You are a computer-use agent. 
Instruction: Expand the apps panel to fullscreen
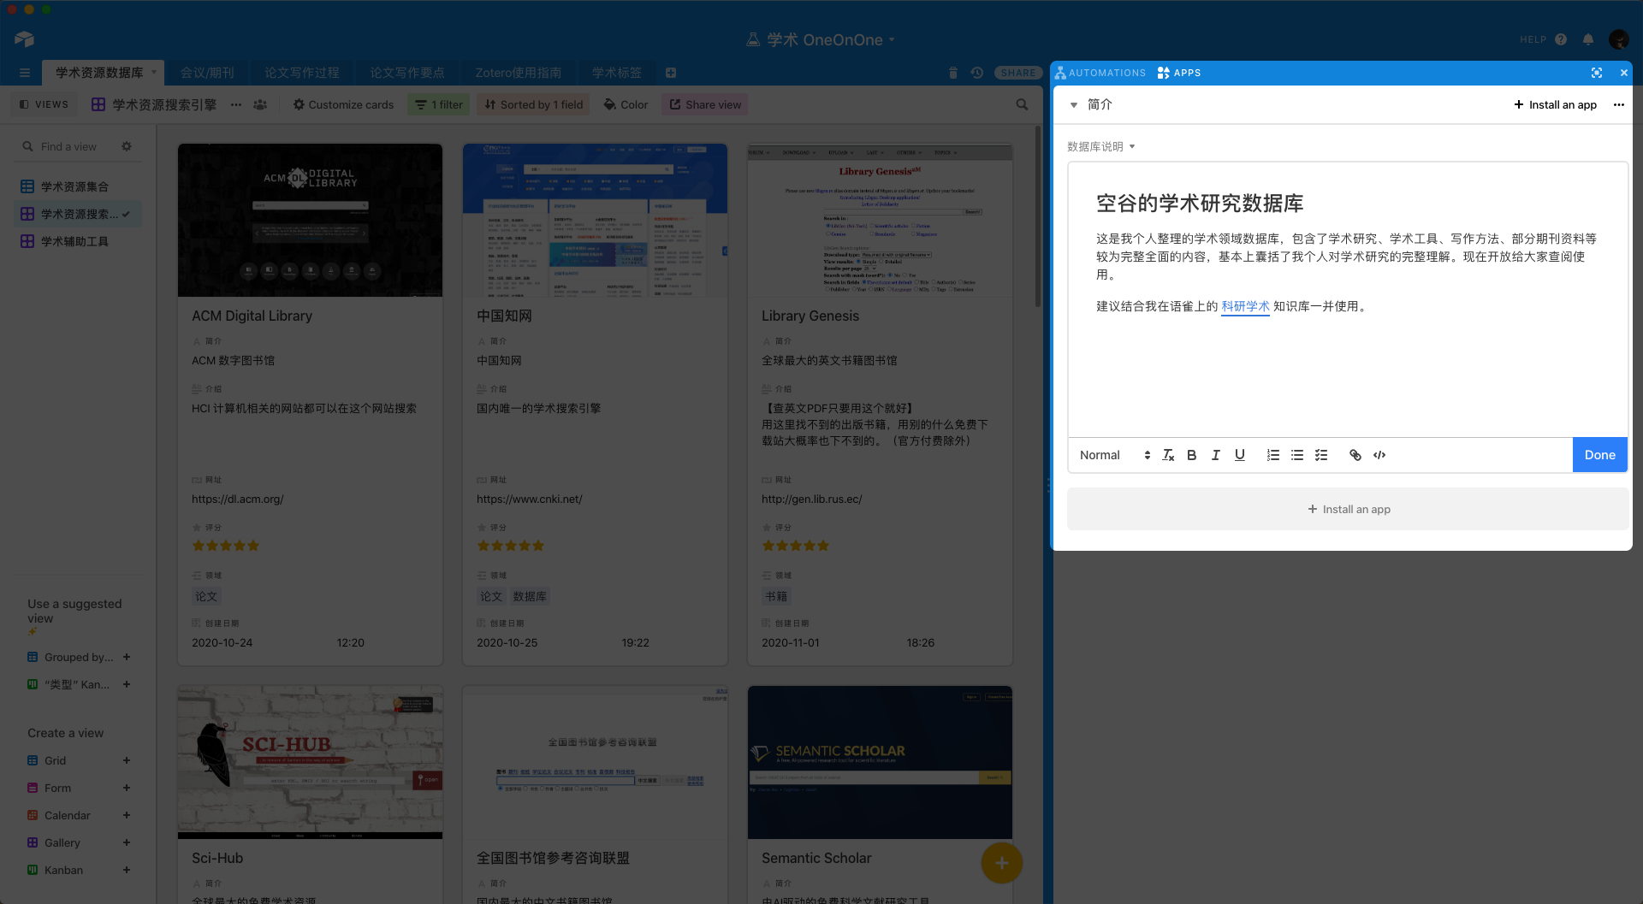1597,73
